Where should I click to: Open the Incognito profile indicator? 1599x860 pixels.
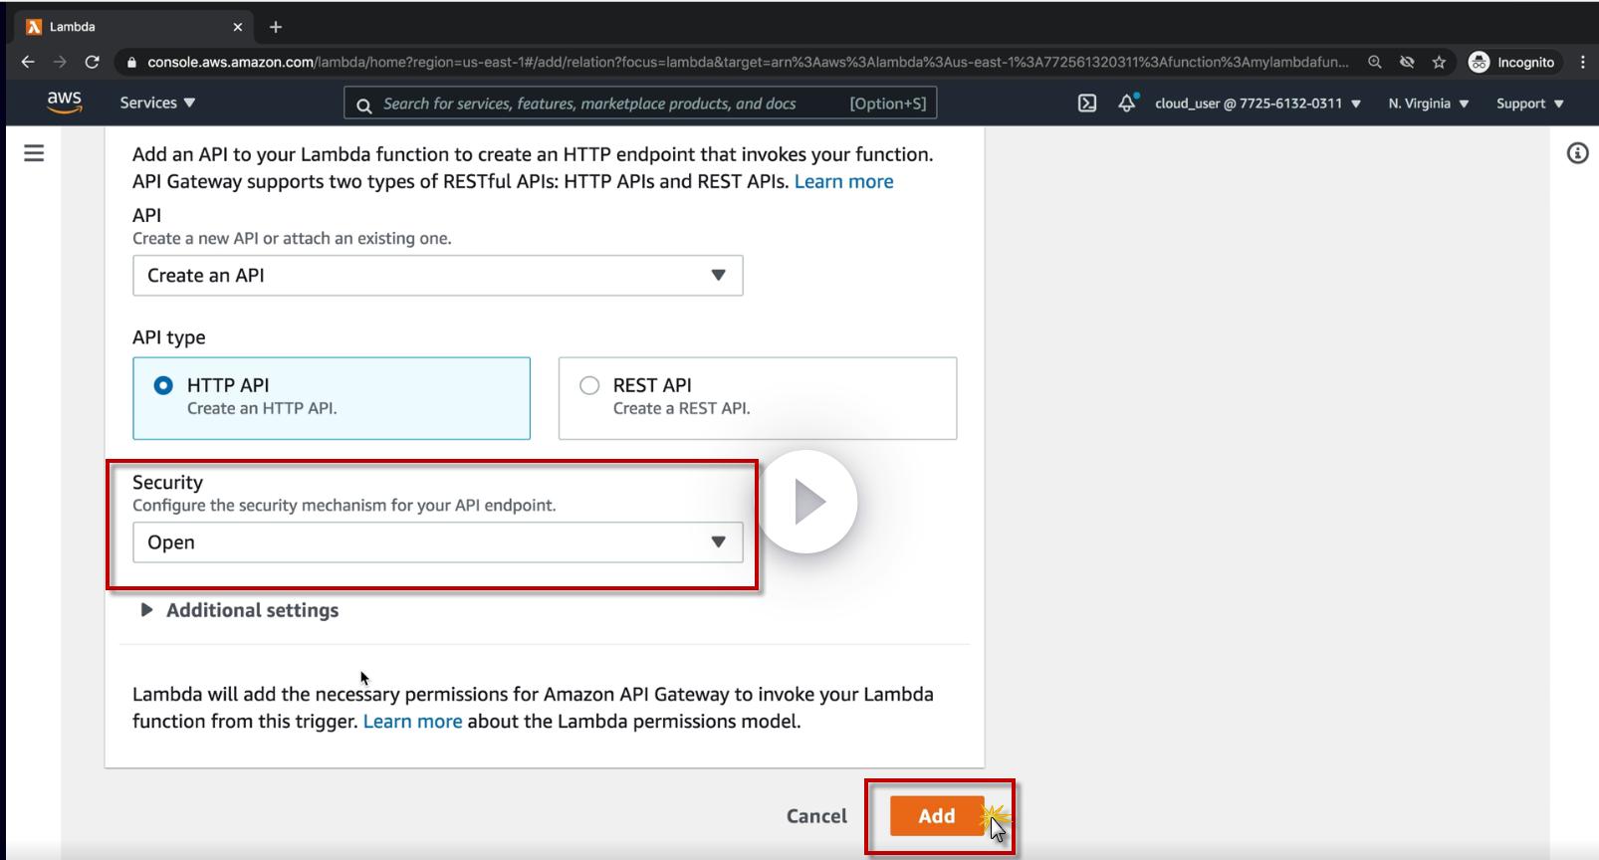pos(1511,62)
